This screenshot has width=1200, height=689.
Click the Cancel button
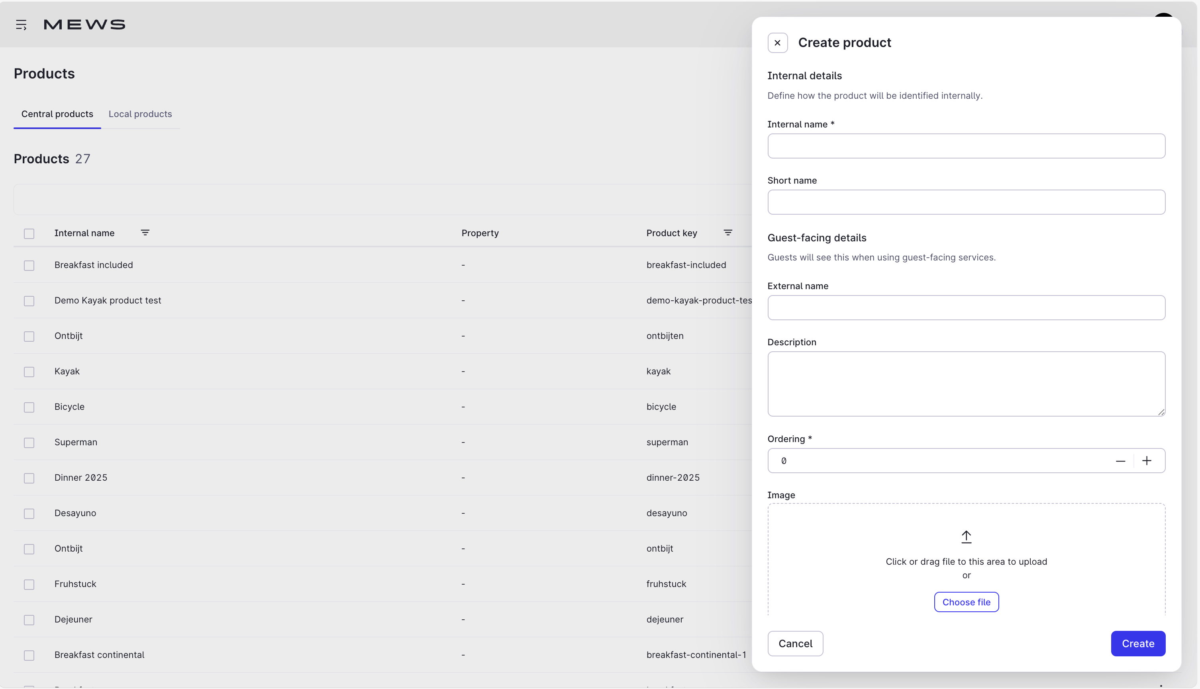click(795, 644)
